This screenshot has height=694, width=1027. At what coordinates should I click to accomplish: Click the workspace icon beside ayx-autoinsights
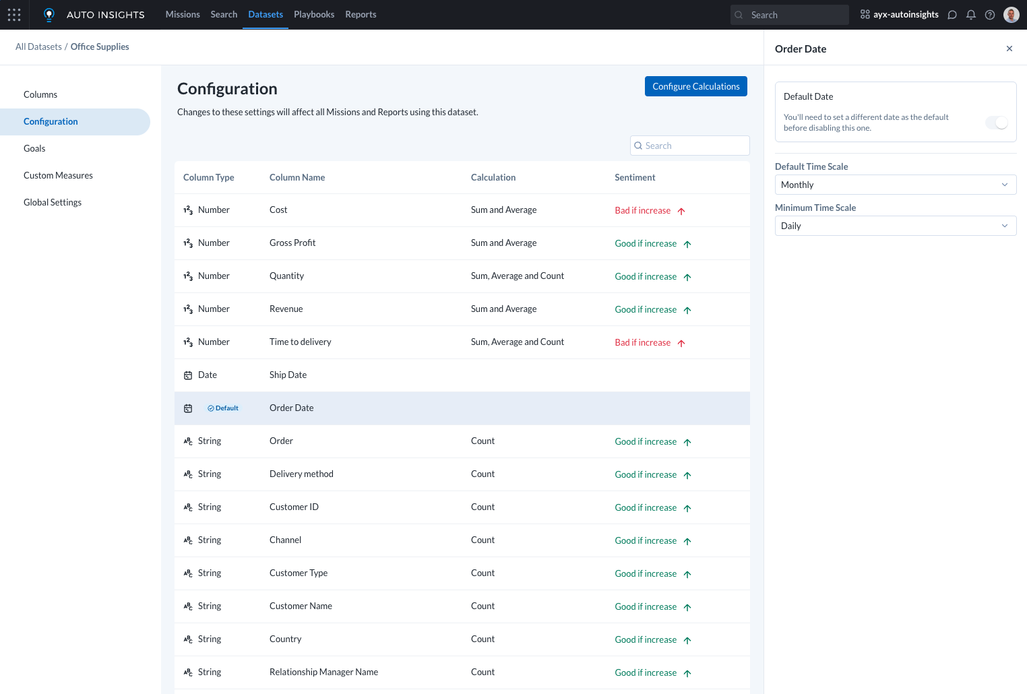point(865,14)
